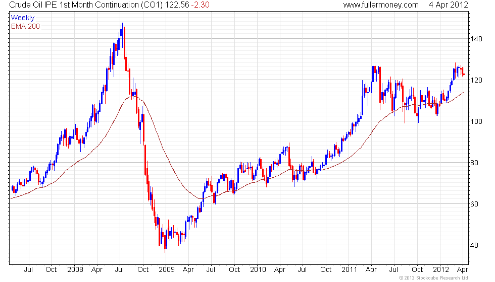Image resolution: width=495 pixels, height=282 pixels.
Task: Click the 80 price axis label
Action: pos(474,163)
